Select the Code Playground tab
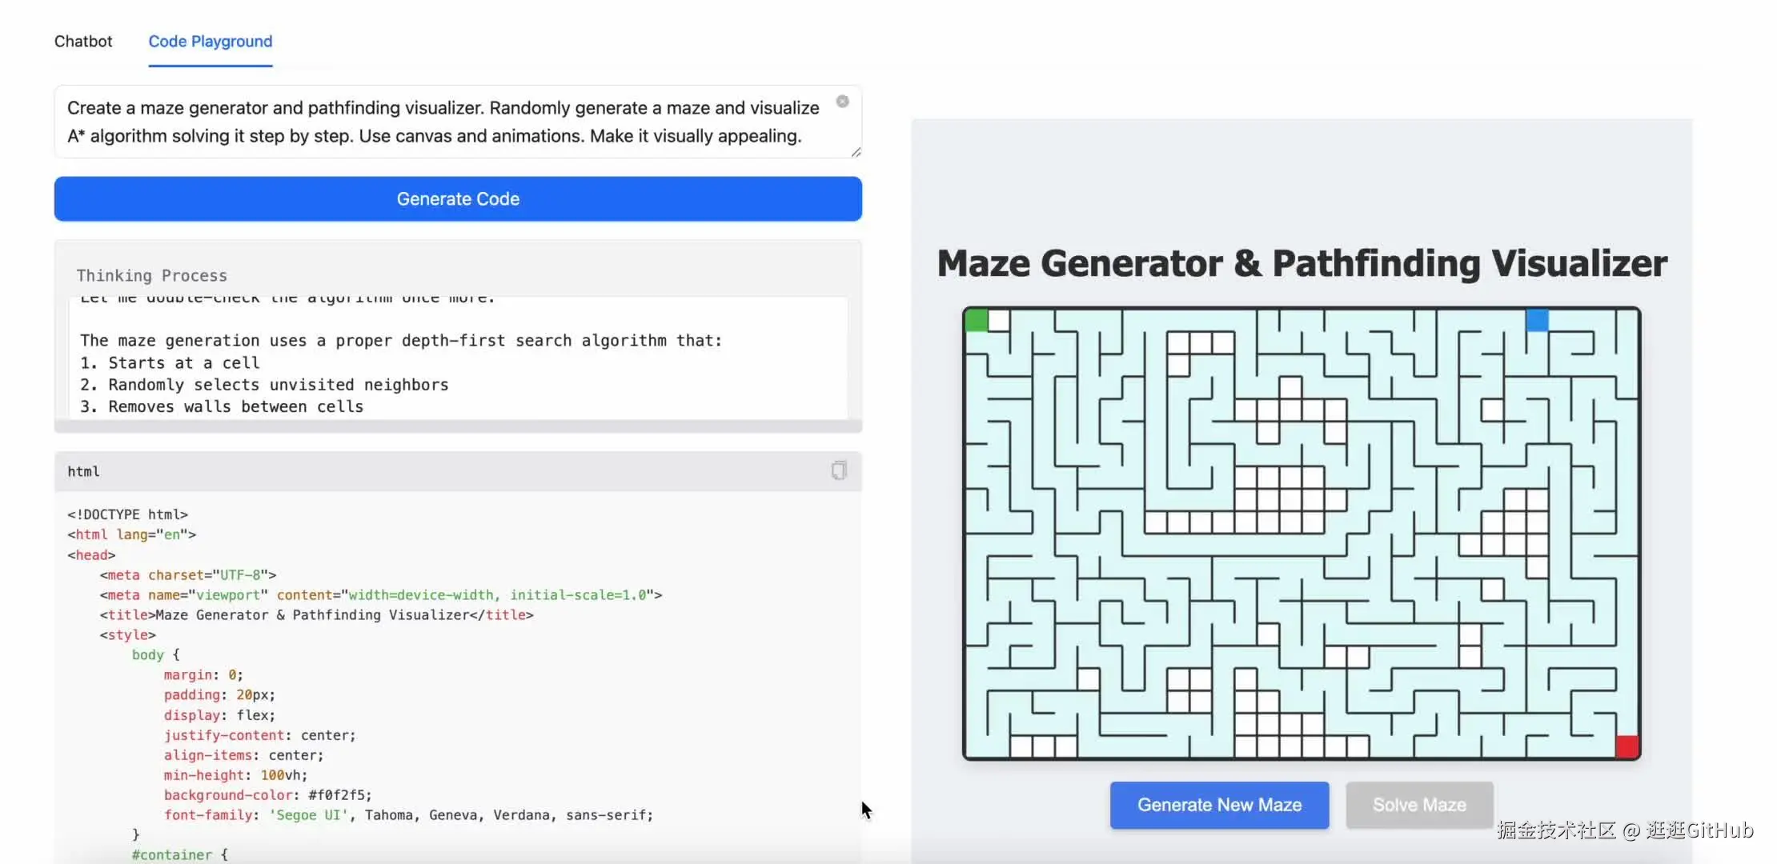The width and height of the screenshot is (1777, 864). [x=210, y=42]
